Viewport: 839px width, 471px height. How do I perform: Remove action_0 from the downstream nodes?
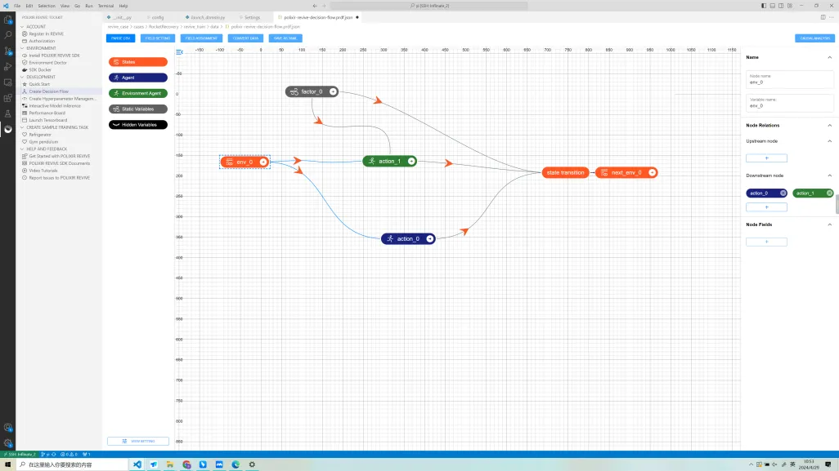pyautogui.click(x=783, y=193)
